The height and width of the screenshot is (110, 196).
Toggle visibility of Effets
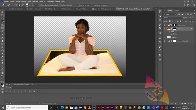tap(169, 32)
